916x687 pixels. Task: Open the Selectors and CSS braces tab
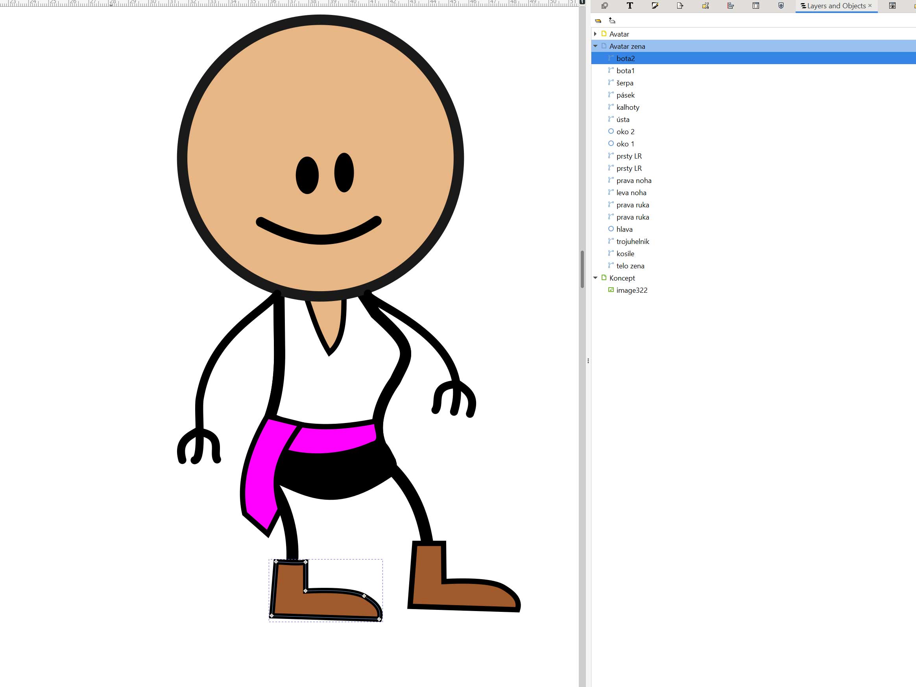756,6
